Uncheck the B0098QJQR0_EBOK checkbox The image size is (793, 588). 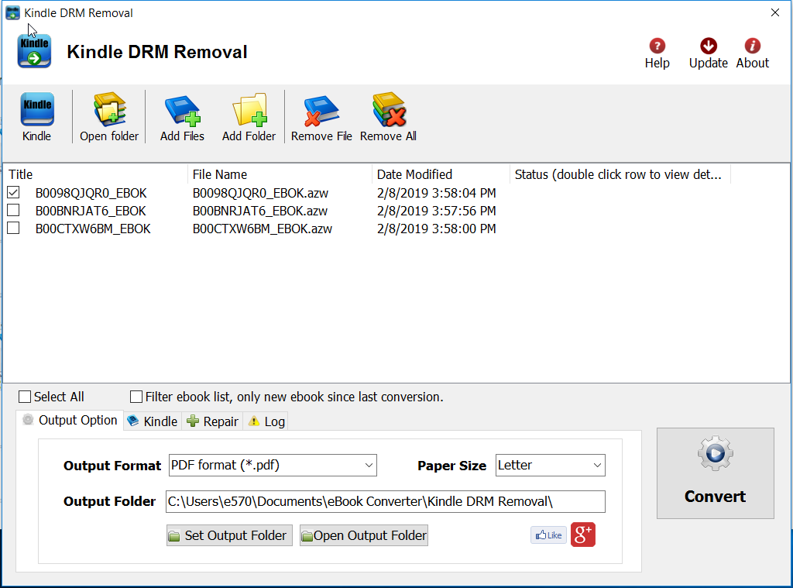[14, 193]
